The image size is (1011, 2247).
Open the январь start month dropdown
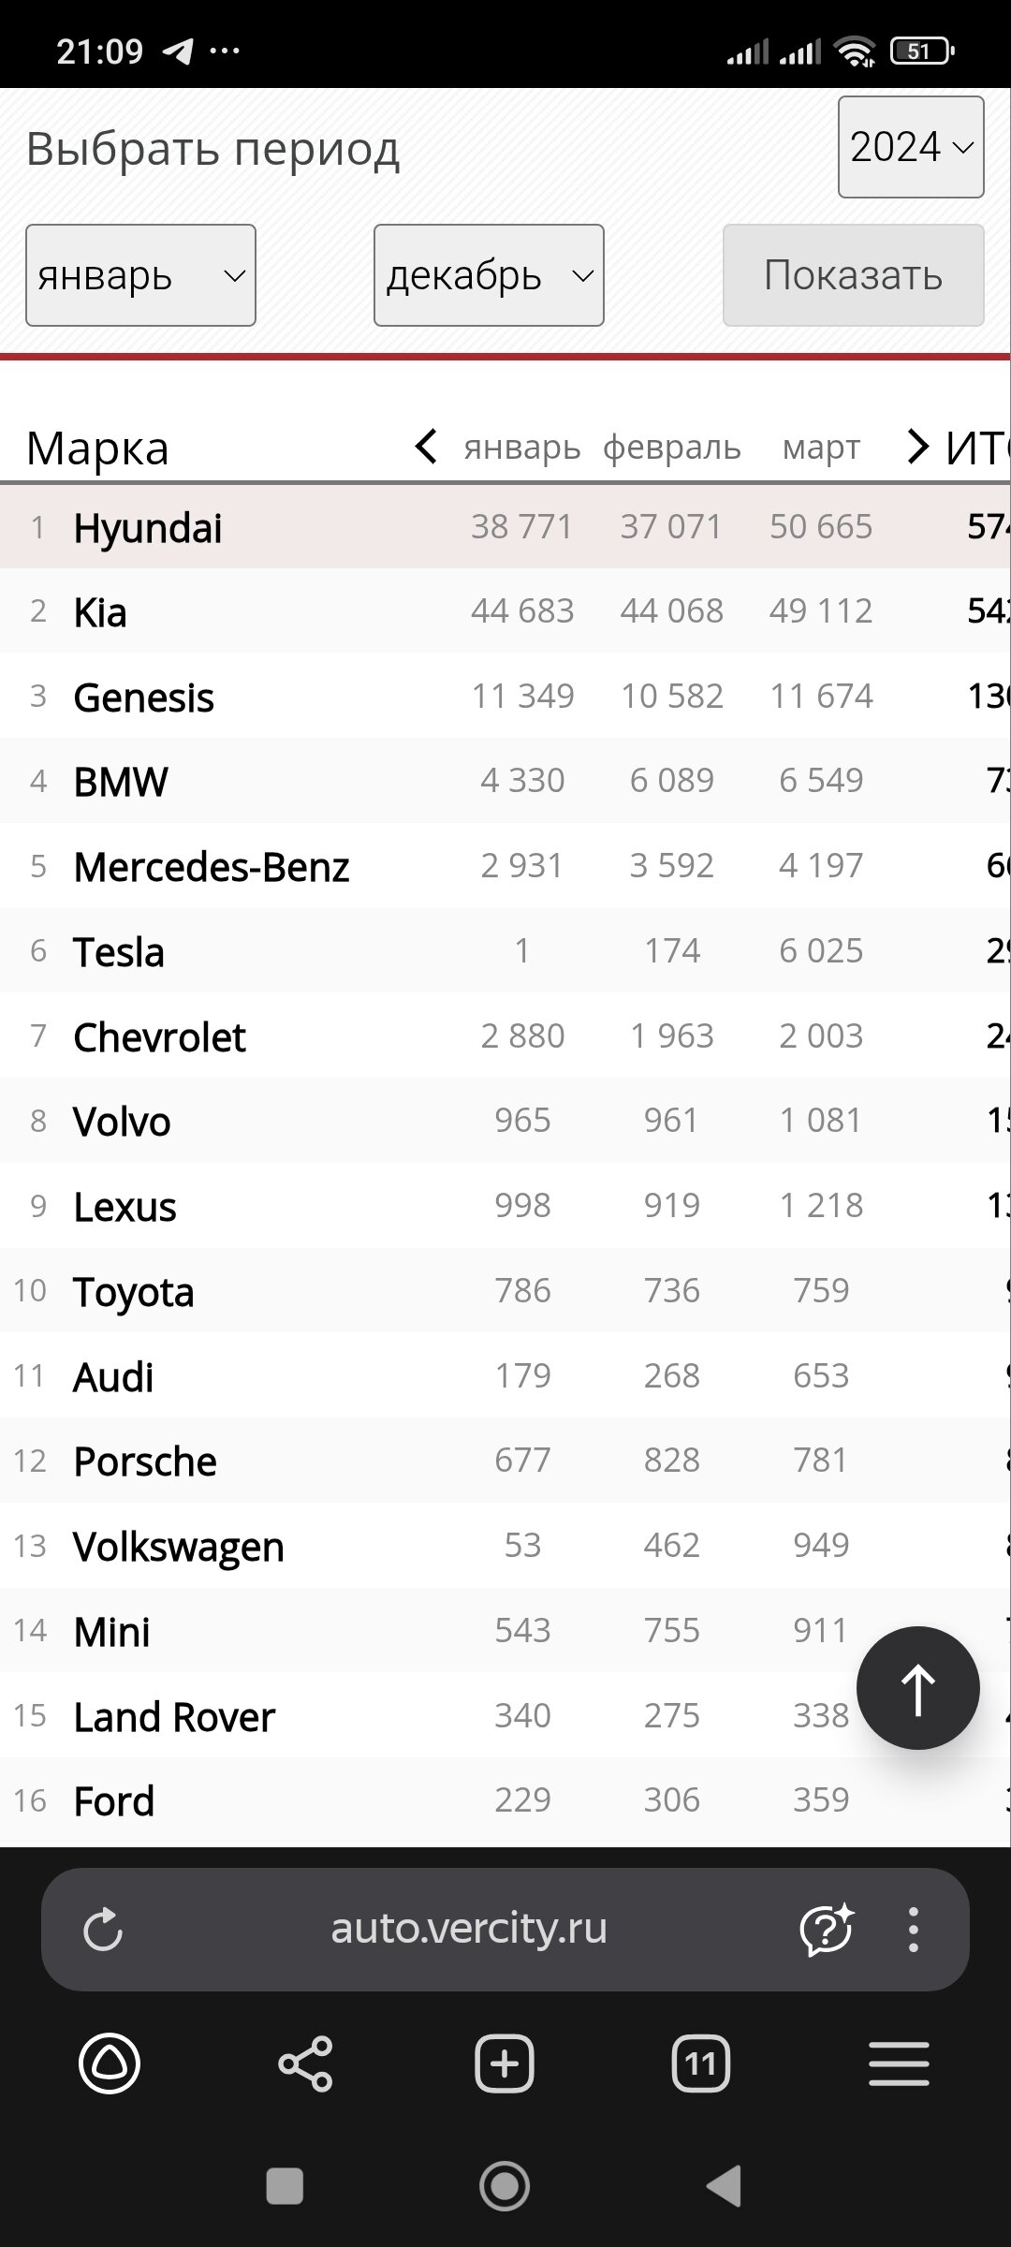coord(140,275)
